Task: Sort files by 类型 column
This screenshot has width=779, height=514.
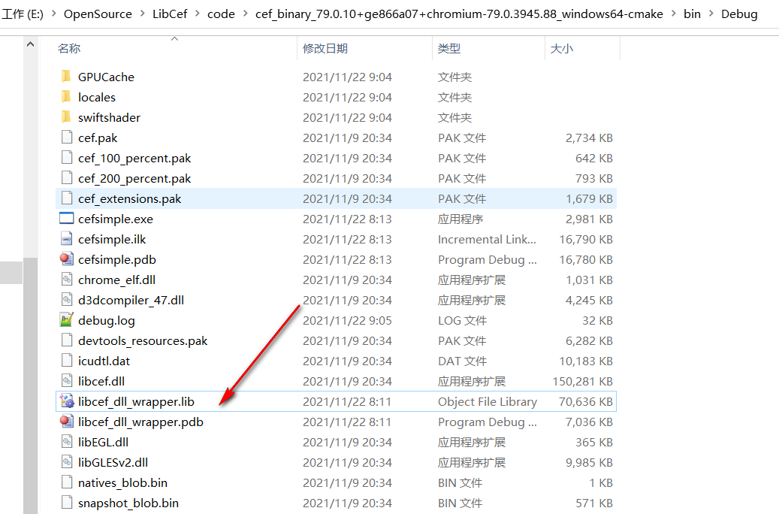Action: coord(449,49)
